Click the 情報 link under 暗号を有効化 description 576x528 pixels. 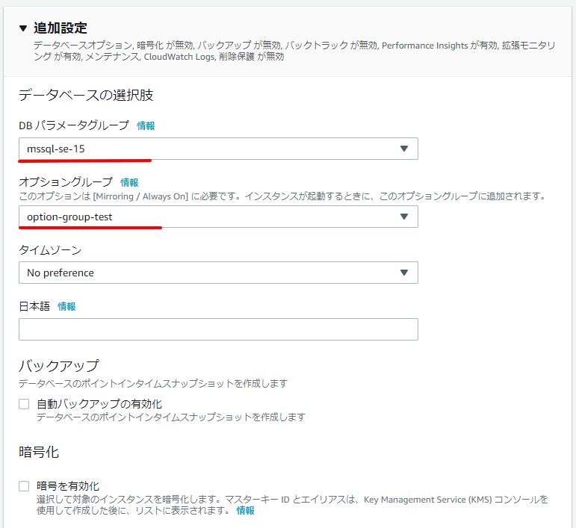pos(245,510)
